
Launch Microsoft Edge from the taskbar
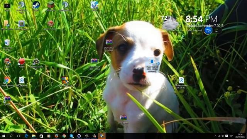click(26, 136)
